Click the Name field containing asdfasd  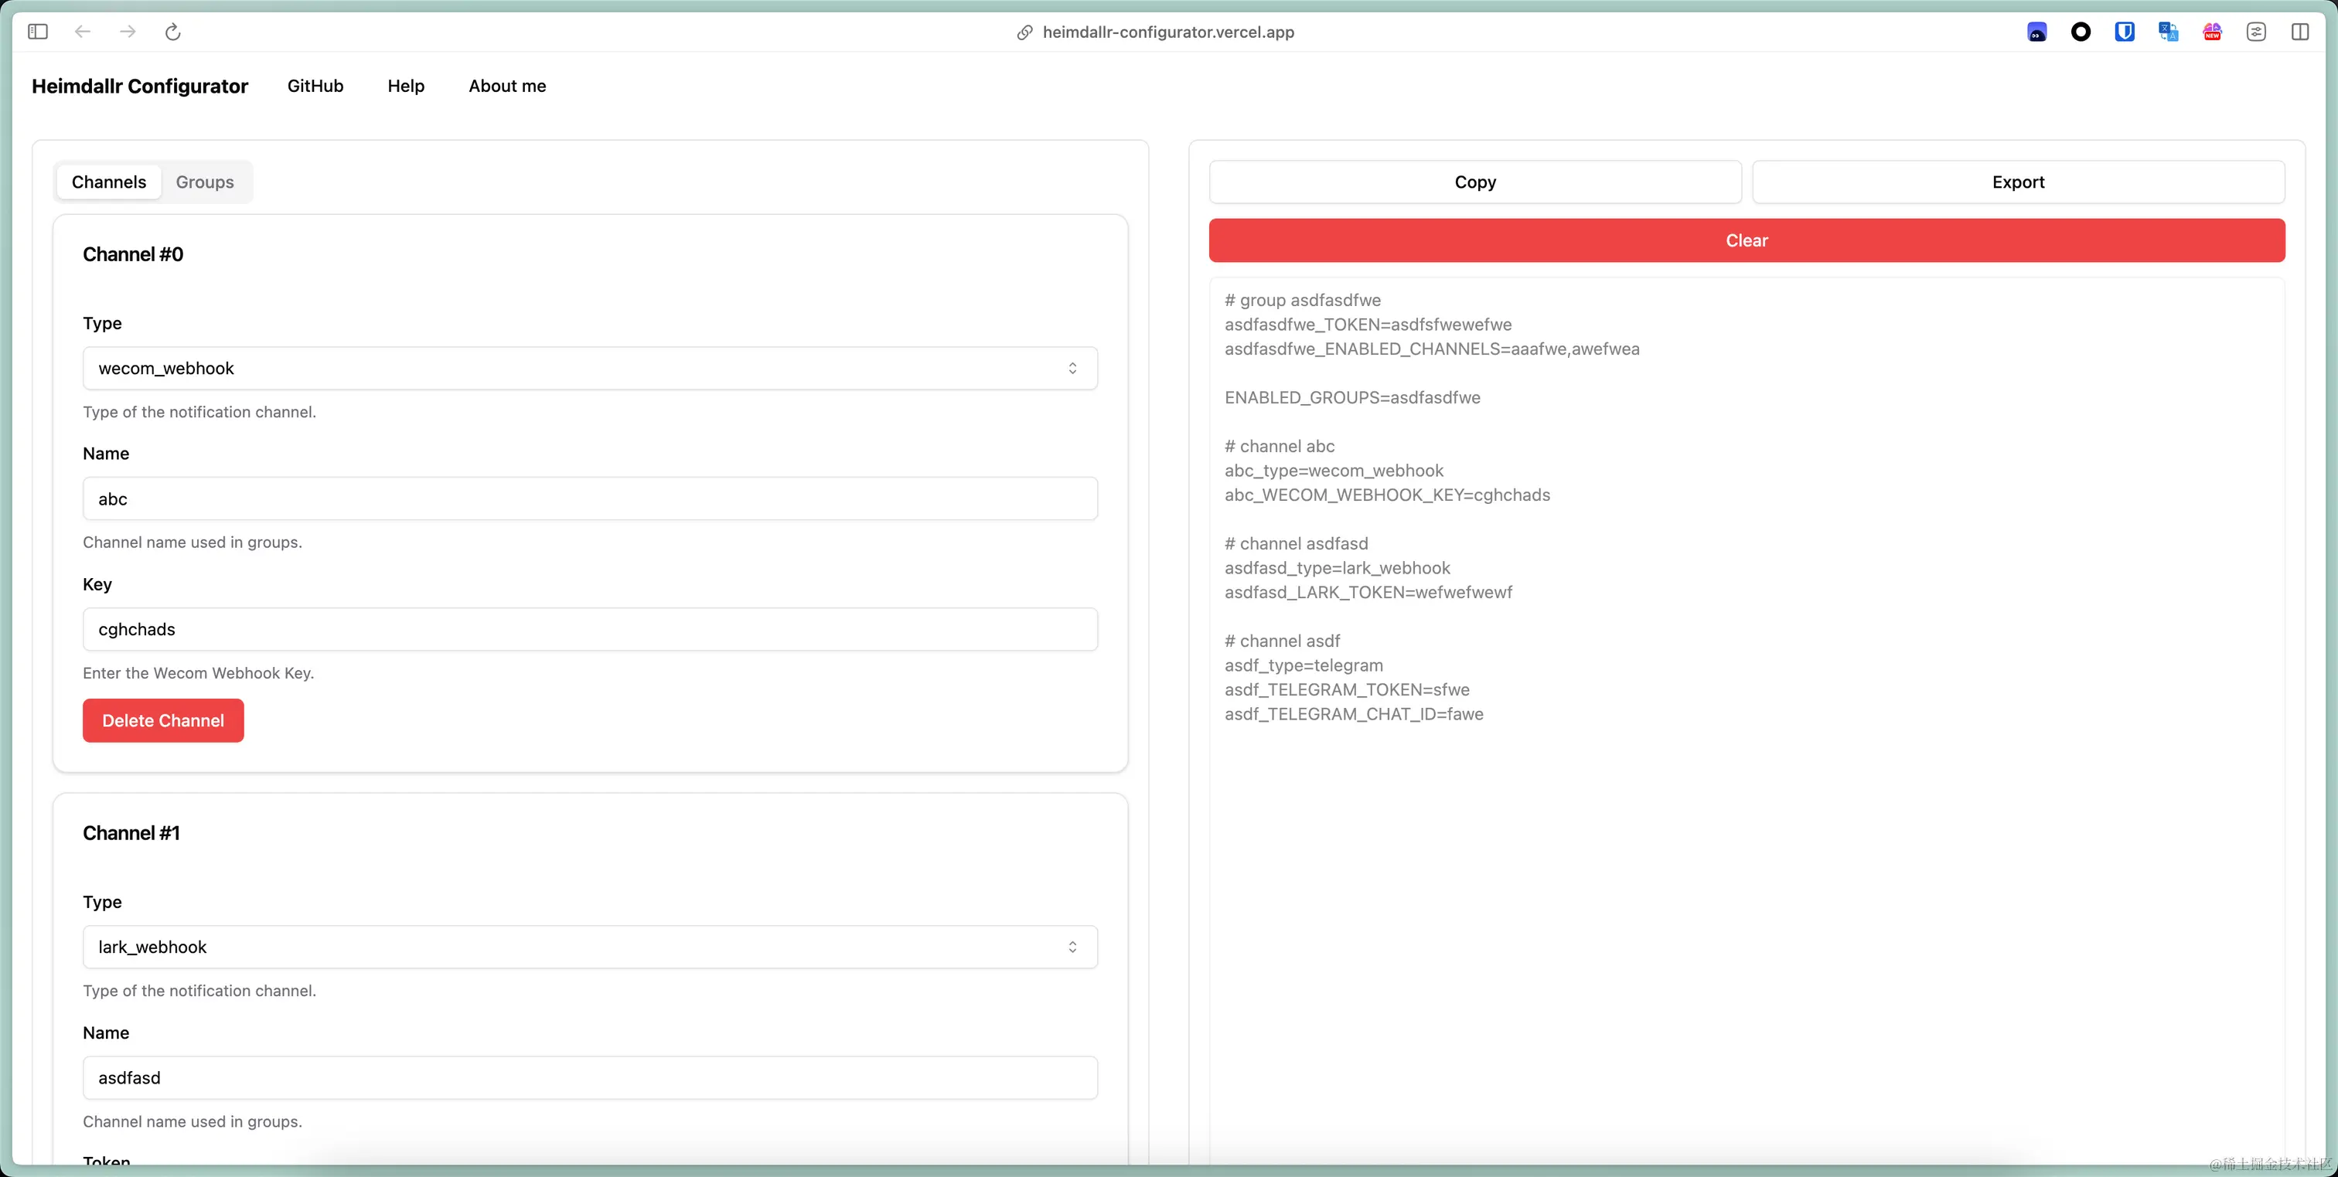click(590, 1078)
